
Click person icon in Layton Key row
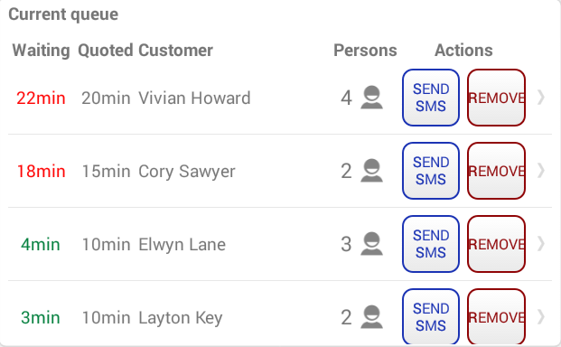[x=371, y=317]
